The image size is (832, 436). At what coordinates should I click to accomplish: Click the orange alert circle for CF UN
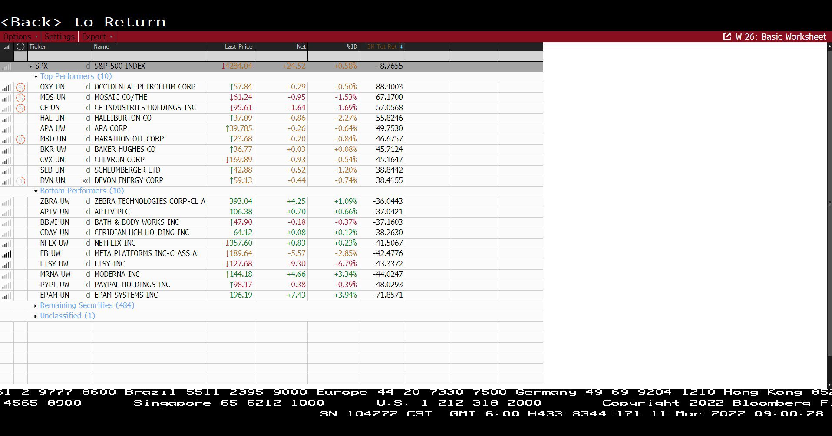(20, 108)
